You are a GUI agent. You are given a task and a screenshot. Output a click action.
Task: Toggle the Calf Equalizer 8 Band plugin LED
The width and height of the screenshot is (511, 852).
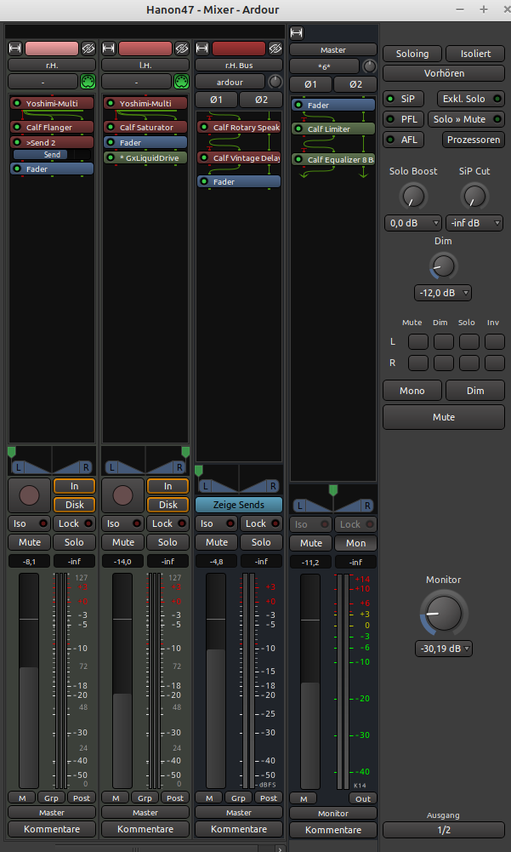(x=298, y=160)
